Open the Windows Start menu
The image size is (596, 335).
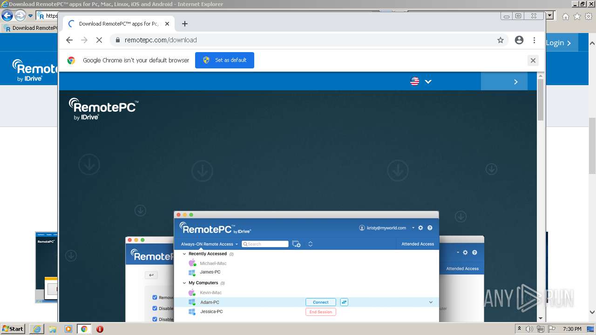click(x=13, y=328)
